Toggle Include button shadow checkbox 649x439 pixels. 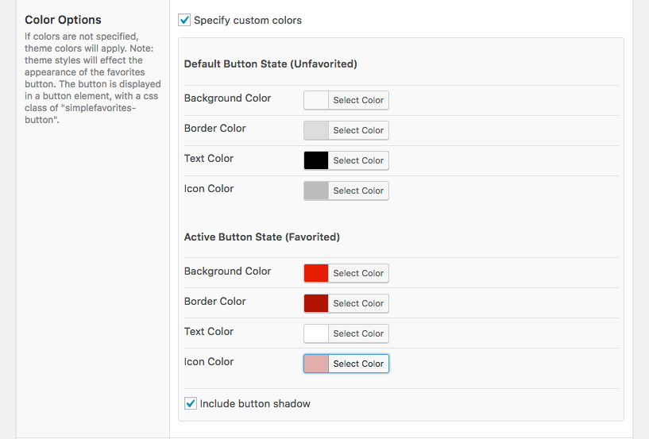(191, 403)
